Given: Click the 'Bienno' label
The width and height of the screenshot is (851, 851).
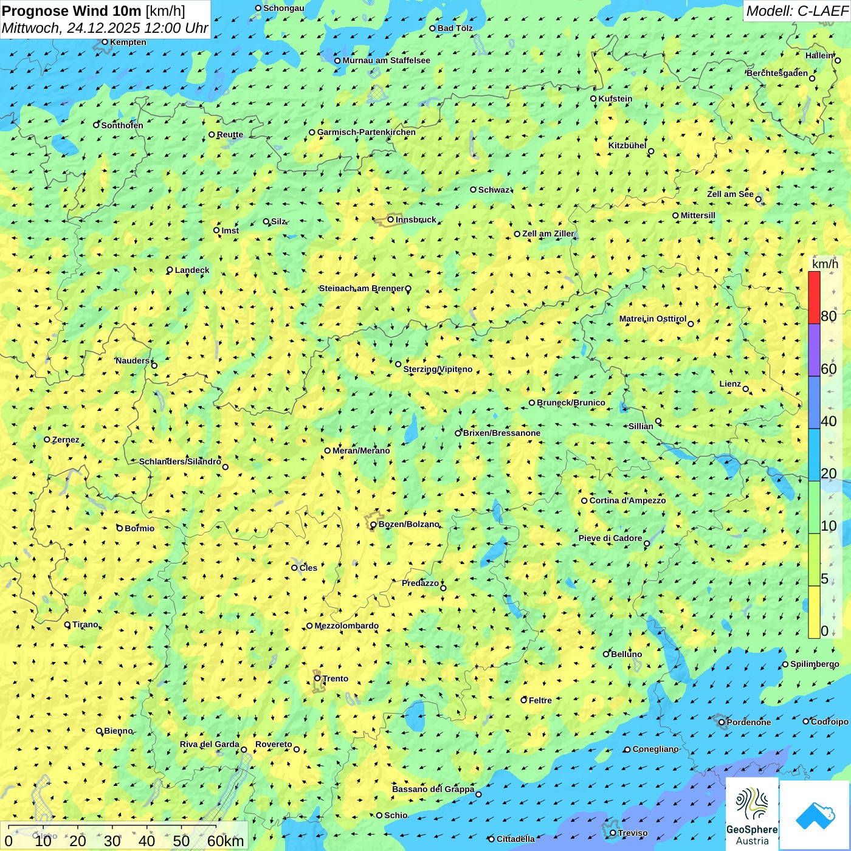Looking at the screenshot, I should pos(119,731).
